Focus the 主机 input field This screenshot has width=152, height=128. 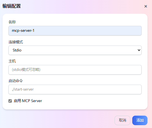[x=75, y=70]
